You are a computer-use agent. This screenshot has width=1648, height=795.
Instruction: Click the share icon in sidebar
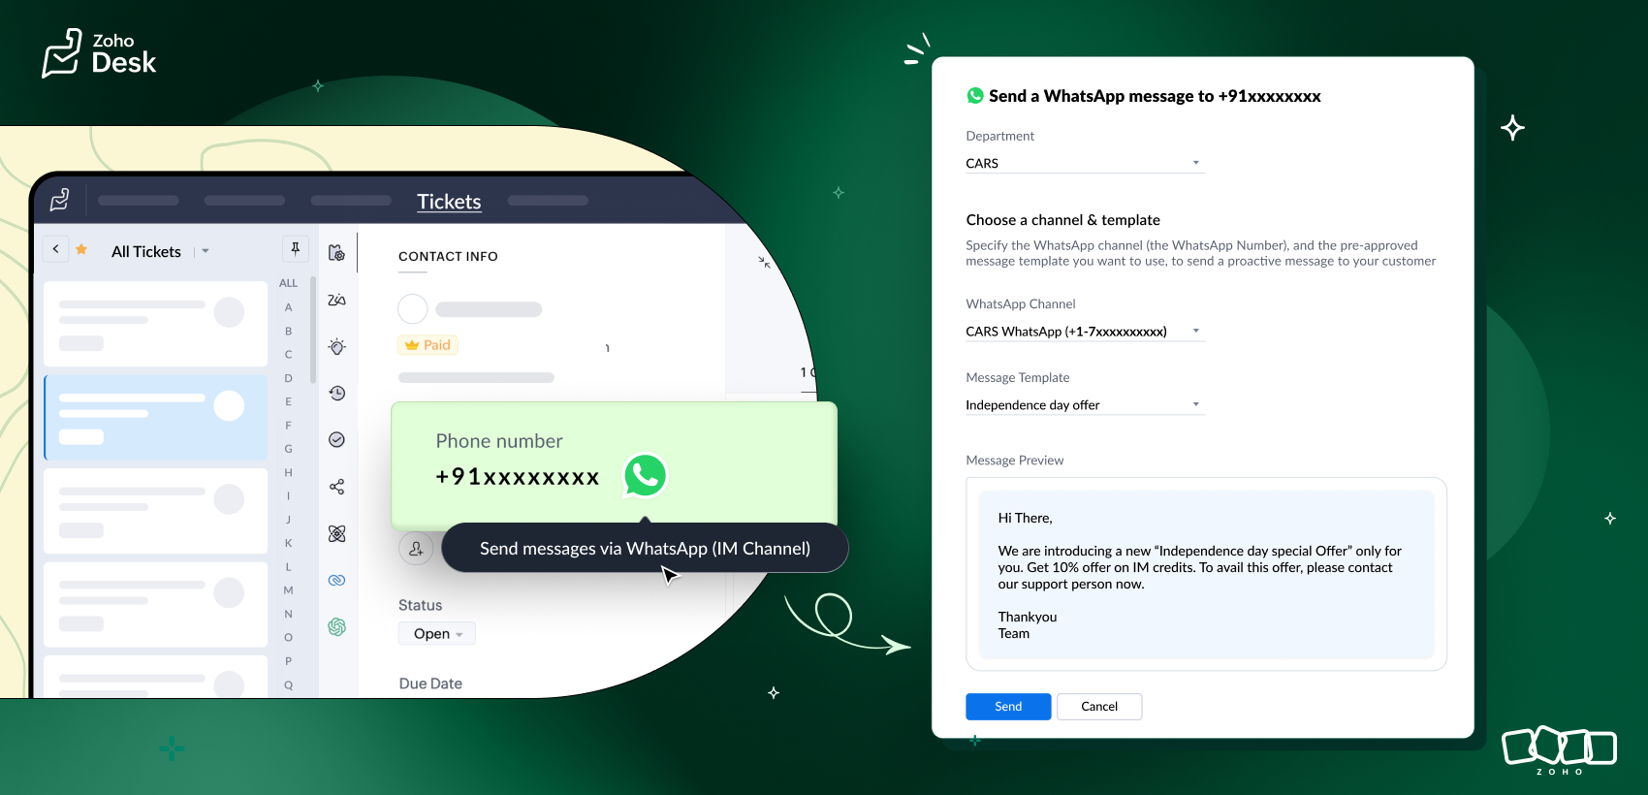(336, 487)
